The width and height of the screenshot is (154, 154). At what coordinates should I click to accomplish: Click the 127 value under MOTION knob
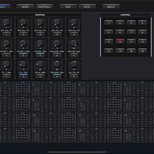74,48
